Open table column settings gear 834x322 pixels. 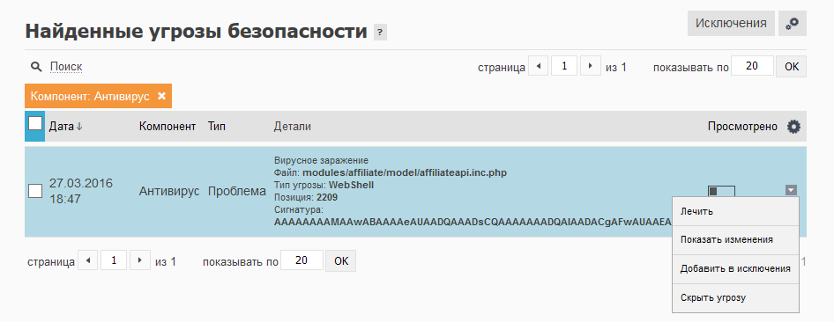pyautogui.click(x=793, y=127)
